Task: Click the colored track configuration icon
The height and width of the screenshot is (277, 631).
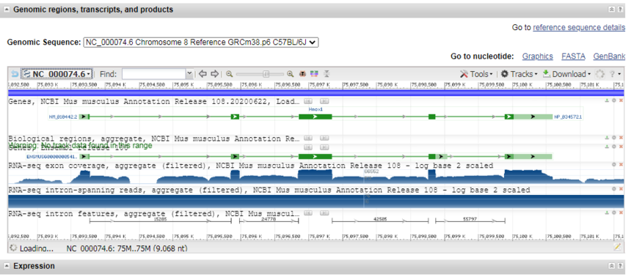Action: [314, 74]
